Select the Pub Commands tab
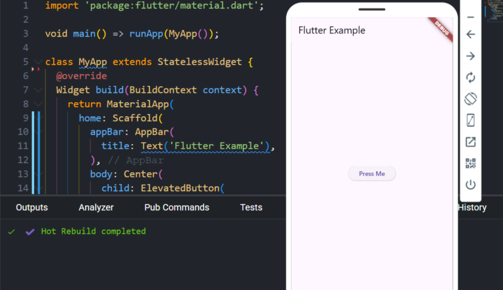 tap(177, 208)
